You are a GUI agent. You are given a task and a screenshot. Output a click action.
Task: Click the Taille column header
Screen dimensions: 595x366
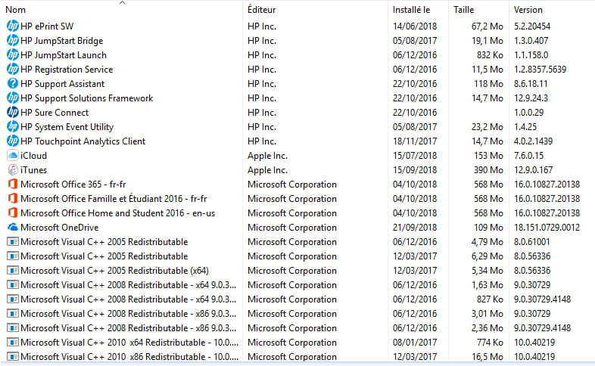coord(464,10)
